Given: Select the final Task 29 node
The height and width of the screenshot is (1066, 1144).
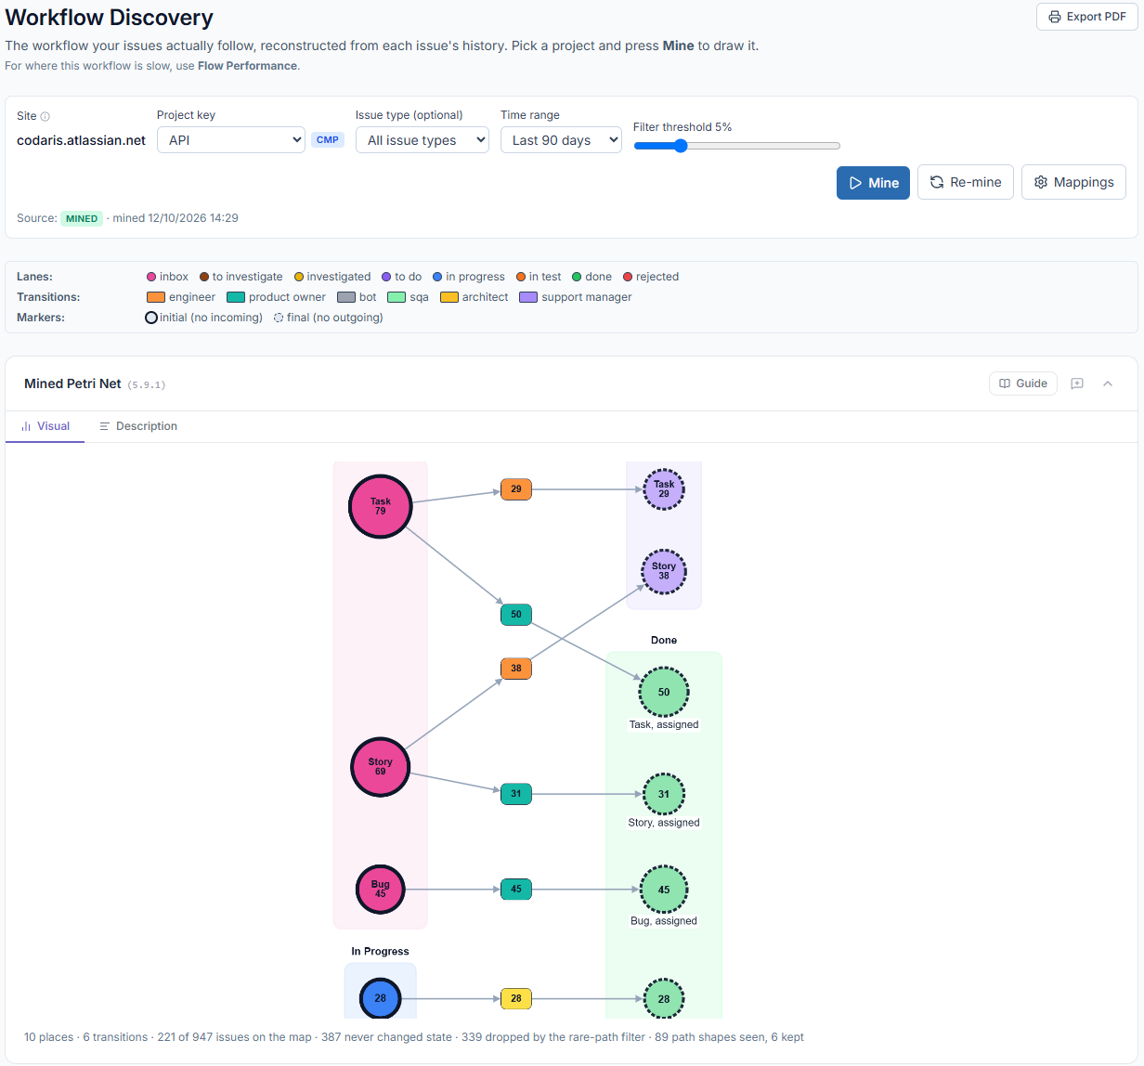Looking at the screenshot, I should [x=664, y=489].
